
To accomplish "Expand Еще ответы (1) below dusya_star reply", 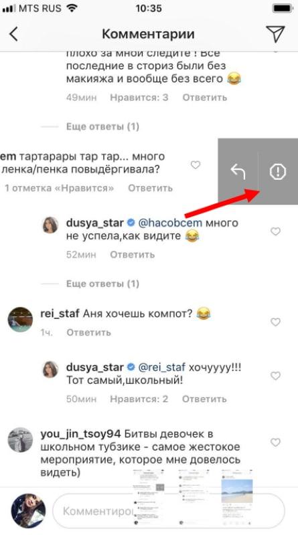I will click(x=102, y=284).
